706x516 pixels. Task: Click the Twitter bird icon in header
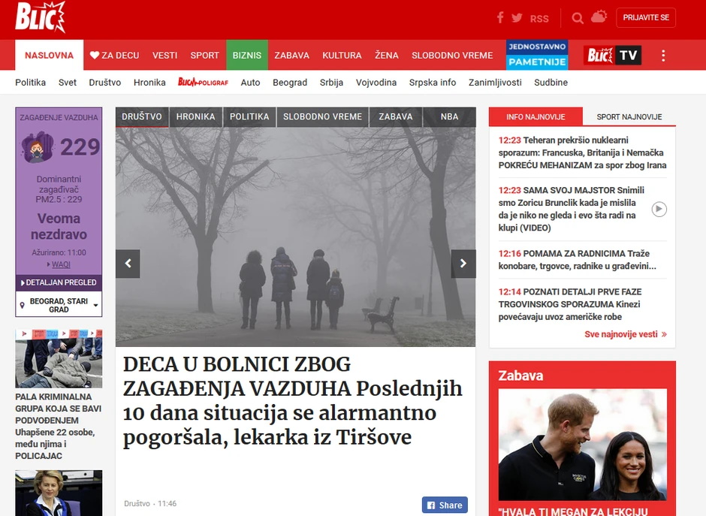click(x=517, y=17)
